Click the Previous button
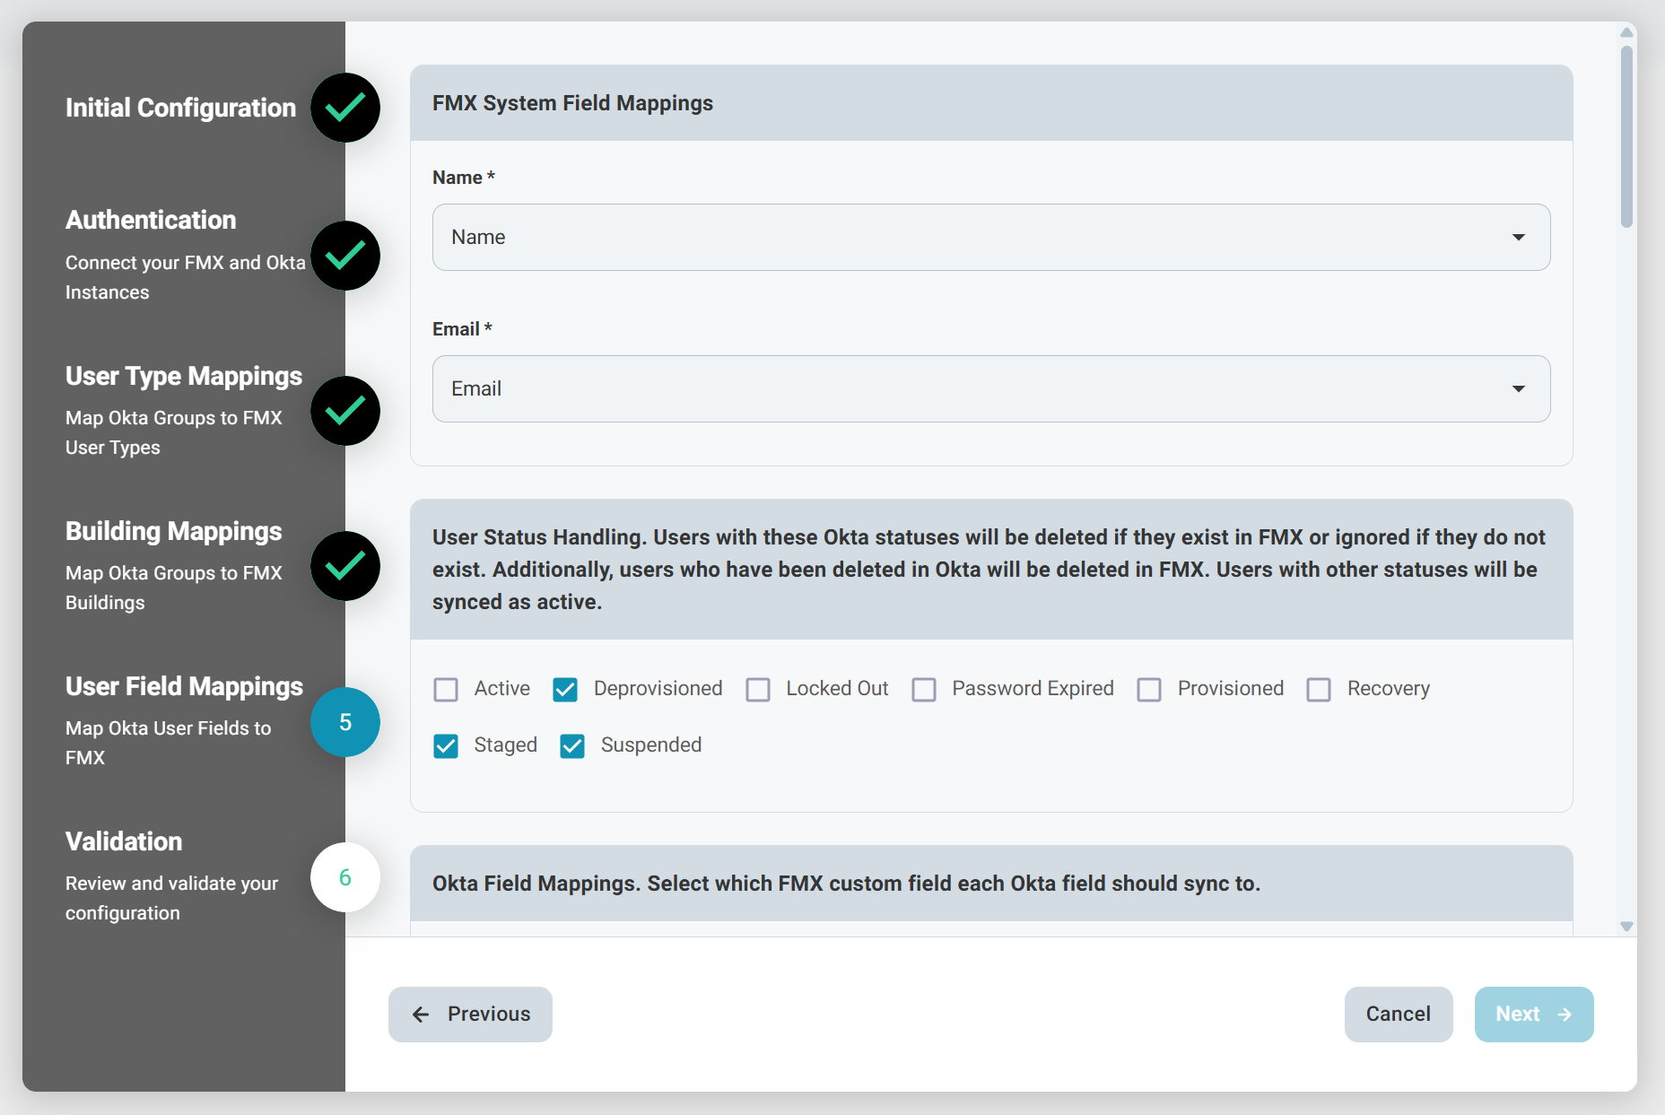 [470, 1015]
